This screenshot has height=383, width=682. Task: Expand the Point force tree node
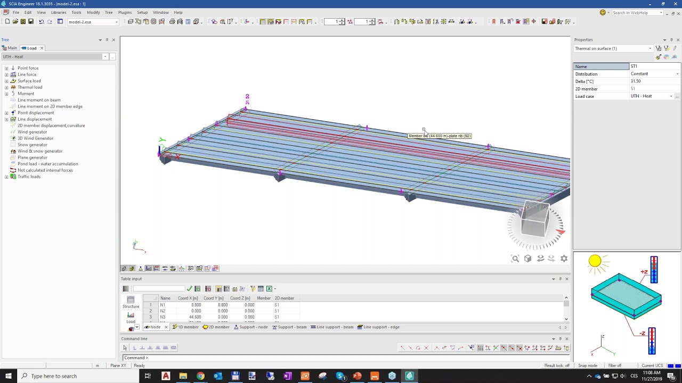[x=6, y=68]
